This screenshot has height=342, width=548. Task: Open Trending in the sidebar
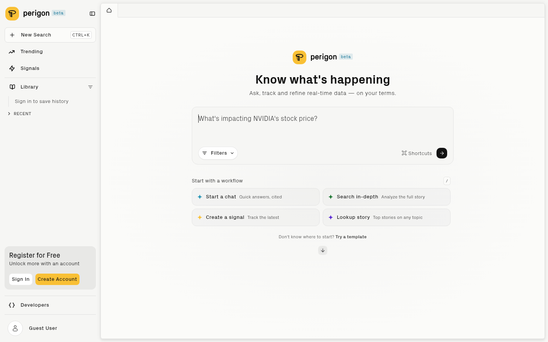tap(32, 52)
